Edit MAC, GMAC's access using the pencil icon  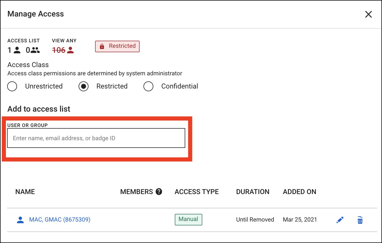coord(340,219)
